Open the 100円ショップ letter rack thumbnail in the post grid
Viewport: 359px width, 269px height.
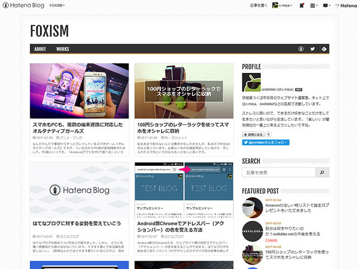pyautogui.click(x=184, y=91)
